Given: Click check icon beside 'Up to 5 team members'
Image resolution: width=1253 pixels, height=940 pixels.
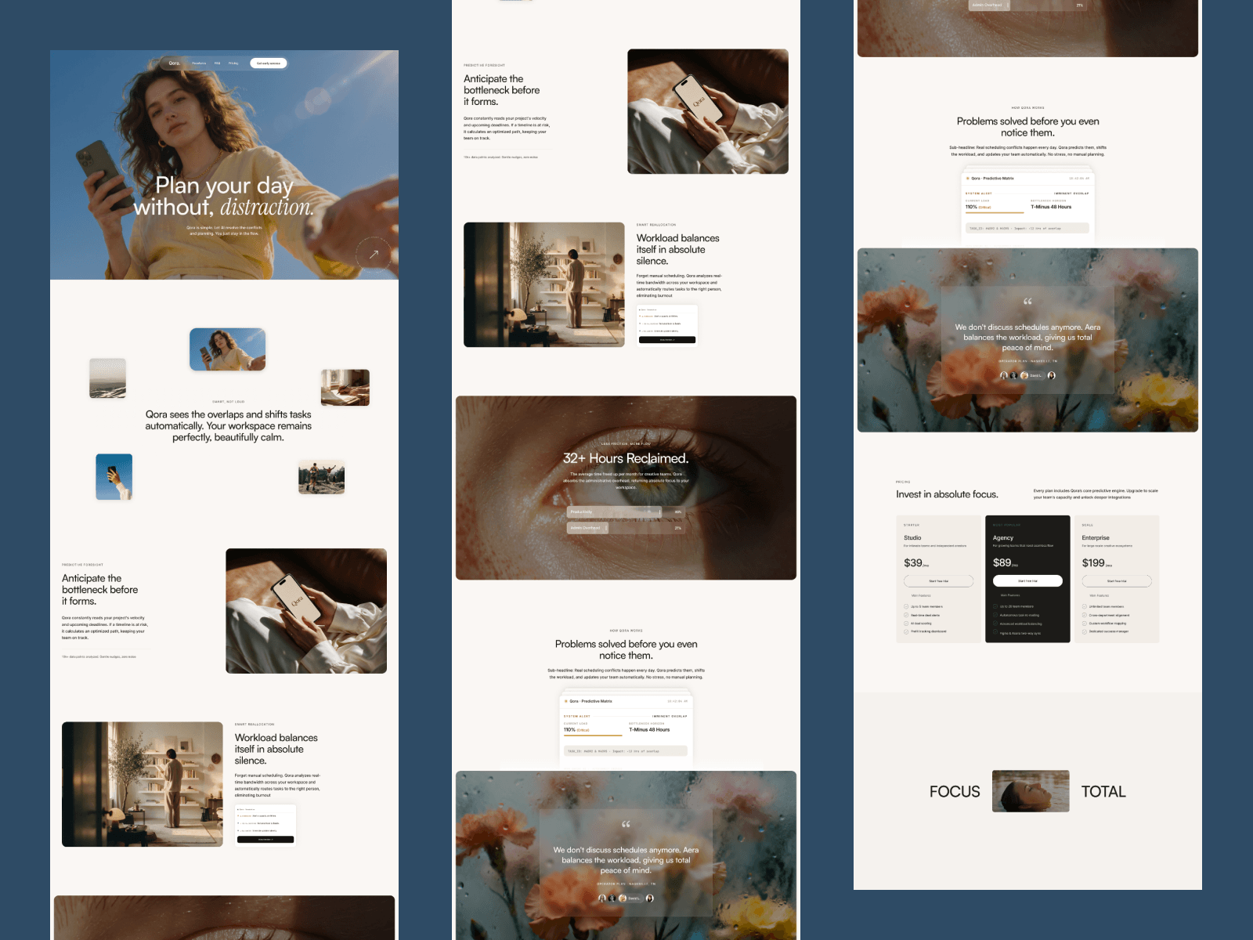Looking at the screenshot, I should pyautogui.click(x=906, y=606).
